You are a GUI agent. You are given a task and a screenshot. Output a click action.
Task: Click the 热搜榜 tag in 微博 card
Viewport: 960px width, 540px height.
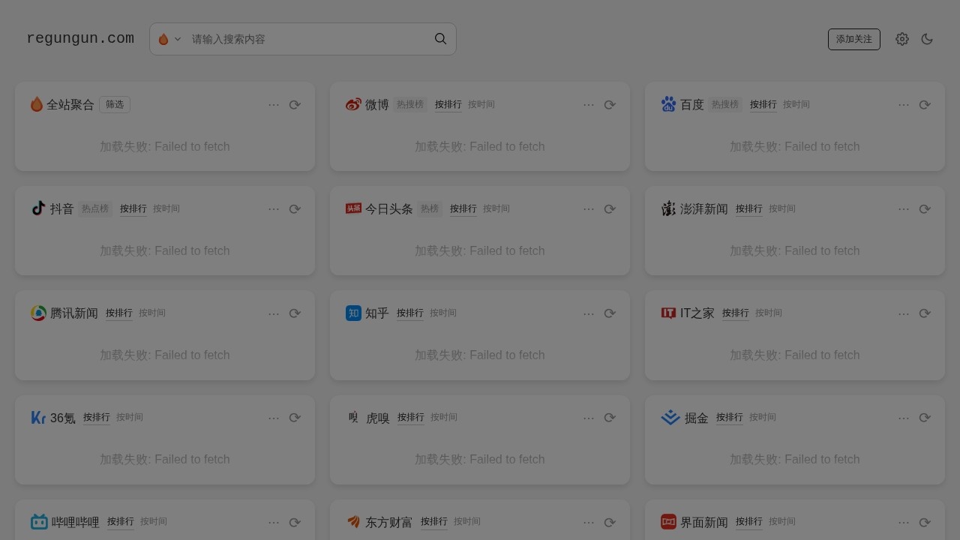click(x=410, y=104)
